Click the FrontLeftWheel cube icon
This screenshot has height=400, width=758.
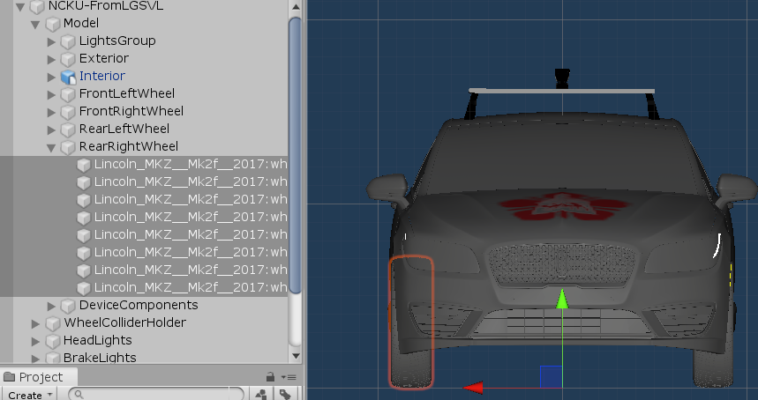pyautogui.click(x=68, y=94)
